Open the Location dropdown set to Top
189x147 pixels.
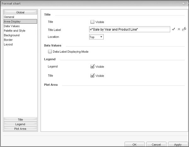pos(96,37)
